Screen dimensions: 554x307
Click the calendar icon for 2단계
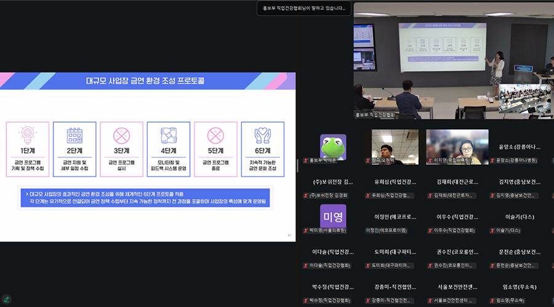coord(74,135)
